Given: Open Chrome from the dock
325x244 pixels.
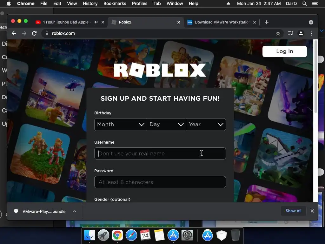Looking at the screenshot, I should pos(117,235).
